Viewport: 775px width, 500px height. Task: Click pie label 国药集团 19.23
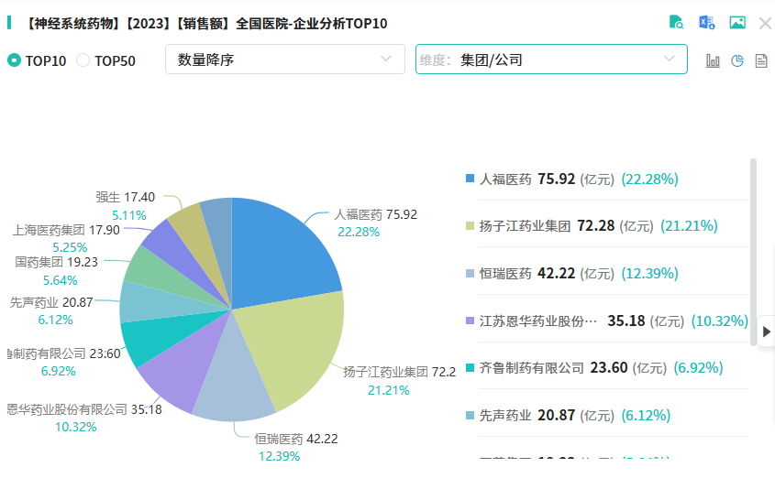[56, 262]
